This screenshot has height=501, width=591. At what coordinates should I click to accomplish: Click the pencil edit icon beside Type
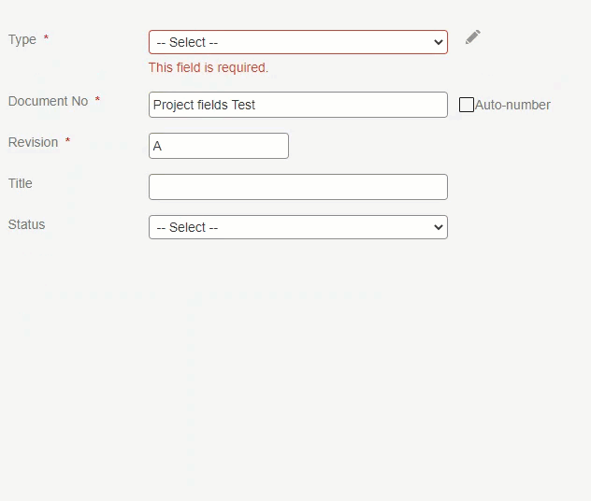(x=472, y=36)
